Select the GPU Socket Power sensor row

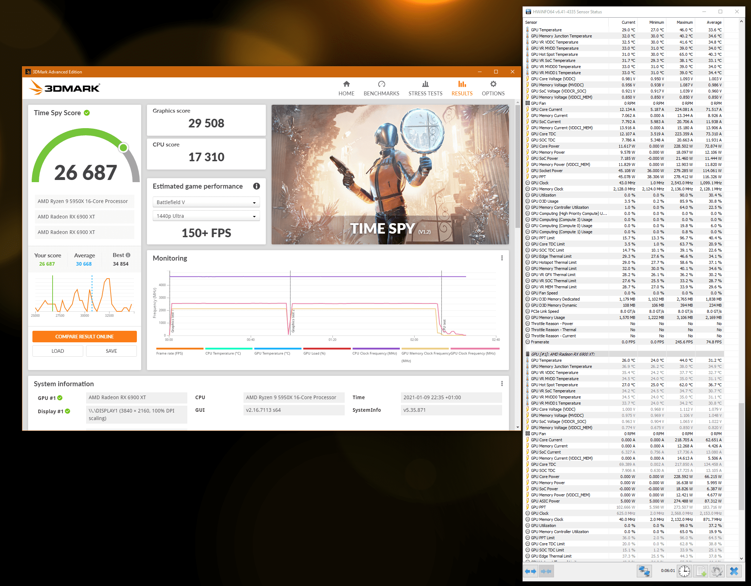624,171
